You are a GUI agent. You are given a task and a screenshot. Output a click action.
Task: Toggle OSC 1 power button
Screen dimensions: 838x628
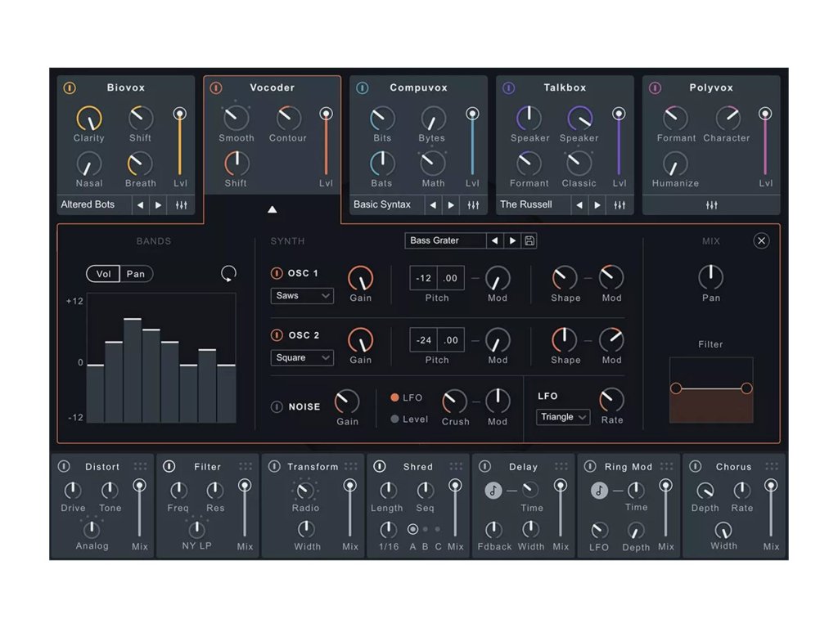pyautogui.click(x=277, y=273)
